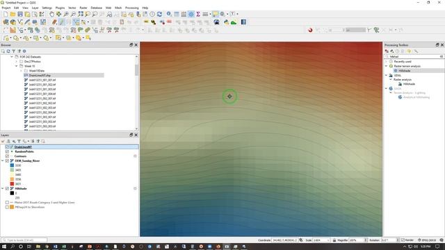
Task: Select DrainLinesNT.shp in Browser tree
Action: click(x=40, y=76)
